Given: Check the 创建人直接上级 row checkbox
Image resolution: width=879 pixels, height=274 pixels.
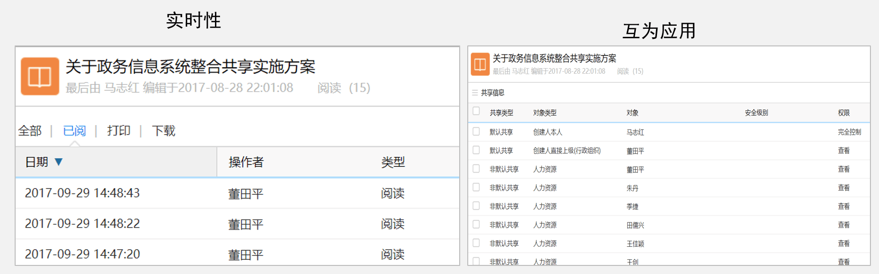Looking at the screenshot, I should pyautogui.click(x=476, y=150).
